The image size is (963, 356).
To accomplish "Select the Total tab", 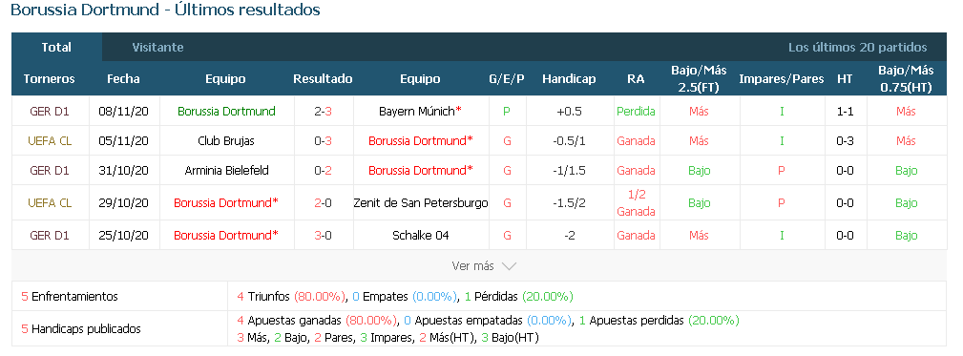I will [x=56, y=48].
